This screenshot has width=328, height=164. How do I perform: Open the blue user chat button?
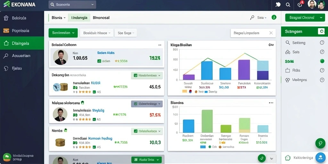320,158
